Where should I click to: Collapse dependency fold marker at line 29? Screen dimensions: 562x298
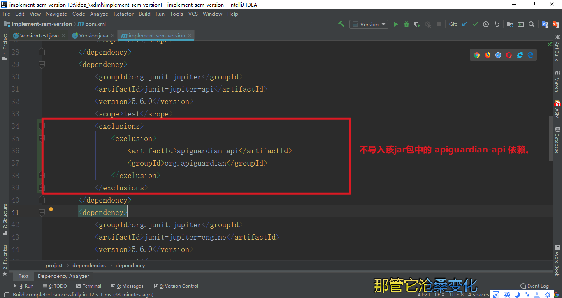coord(42,65)
